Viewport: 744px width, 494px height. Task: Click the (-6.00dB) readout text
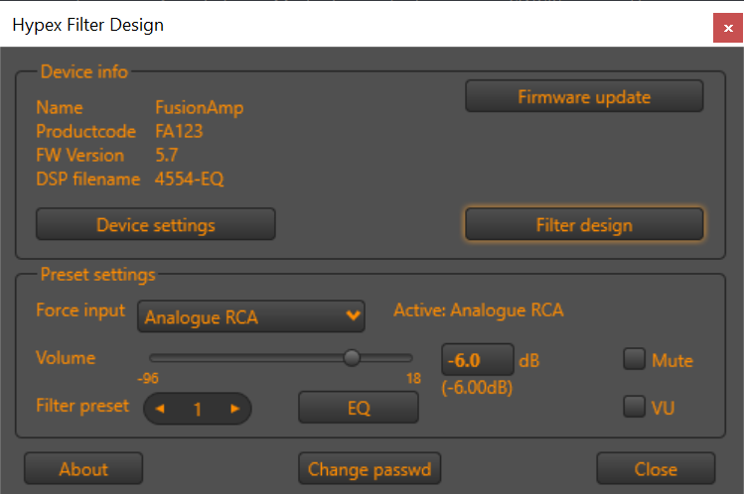click(x=477, y=388)
